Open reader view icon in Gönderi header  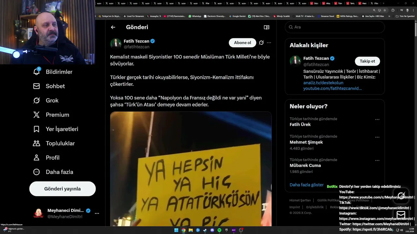(266, 27)
